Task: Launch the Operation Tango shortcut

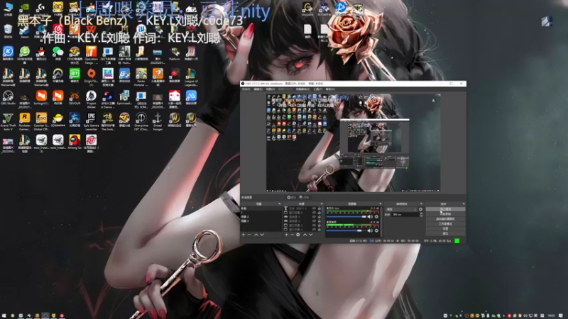Action: click(x=91, y=55)
